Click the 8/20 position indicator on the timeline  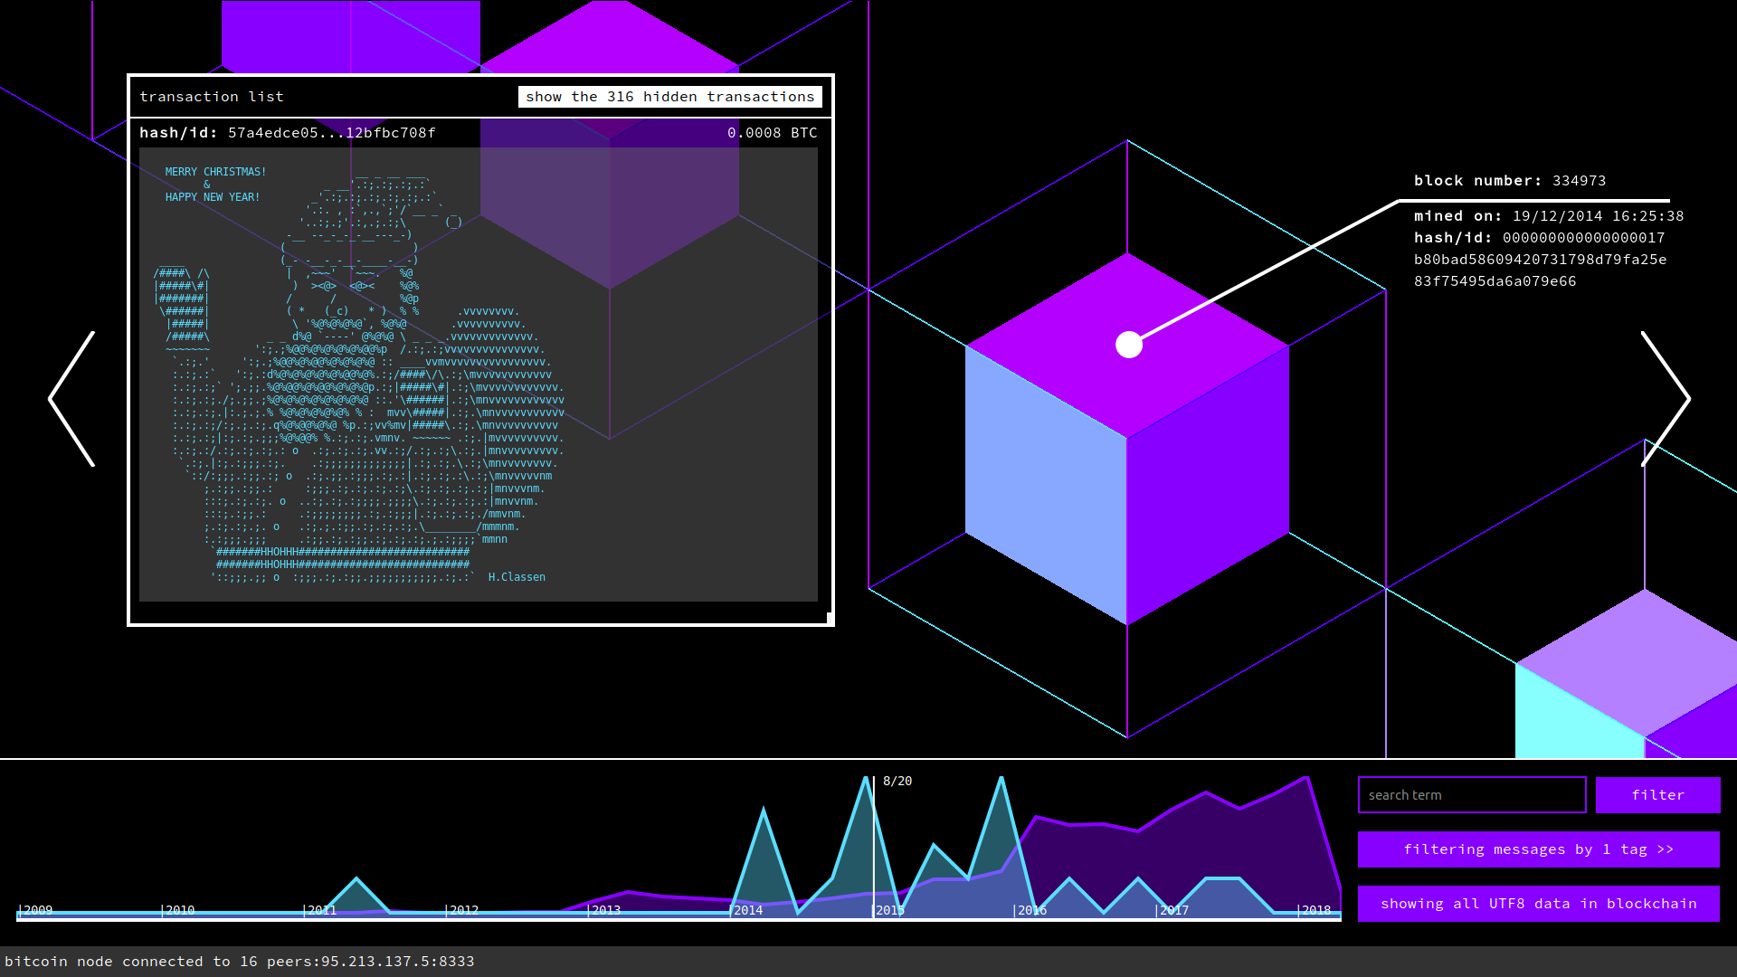click(x=897, y=781)
